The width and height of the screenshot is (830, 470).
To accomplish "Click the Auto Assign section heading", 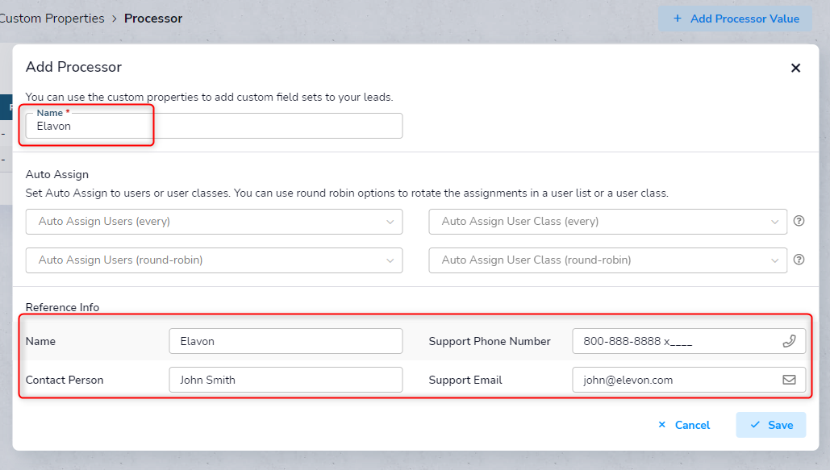I will pos(57,174).
